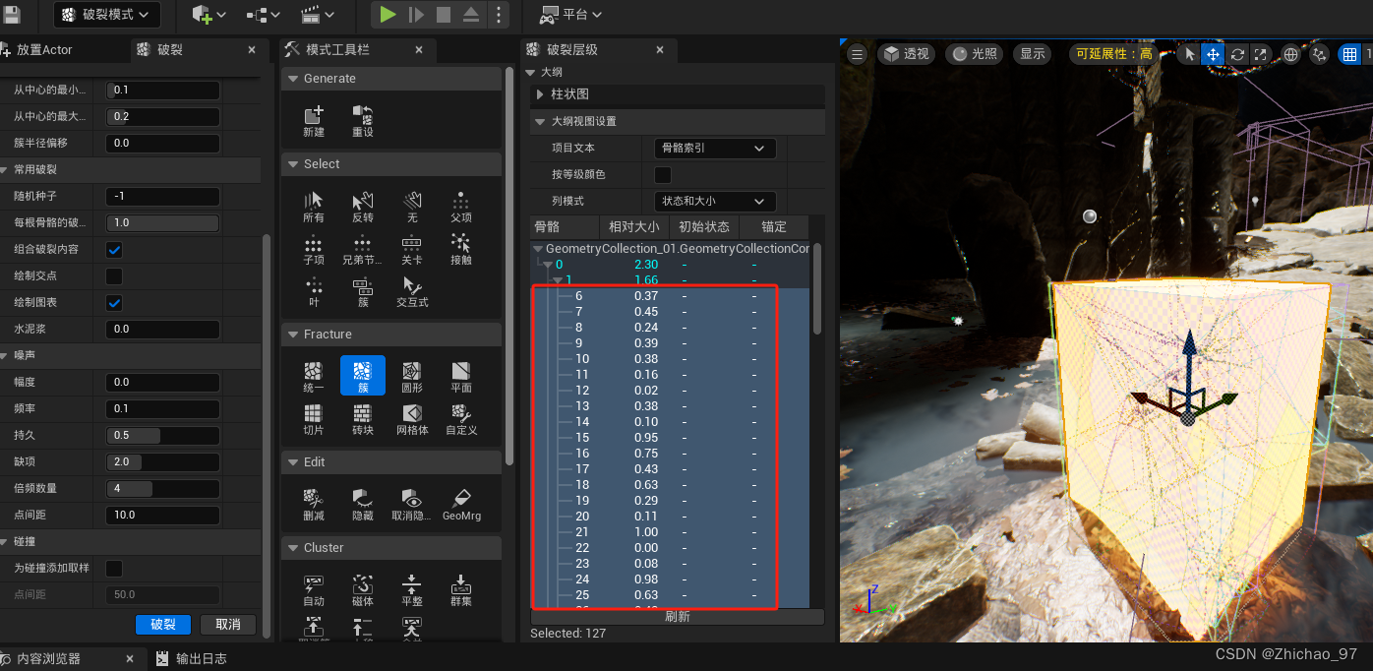Select the 网格体 mesh fracture tool
The width and height of the screenshot is (1373, 671).
(412, 419)
